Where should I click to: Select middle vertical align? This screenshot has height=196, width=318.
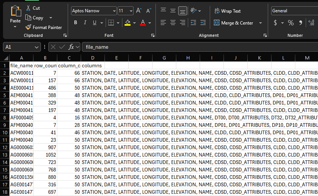(x=173, y=10)
